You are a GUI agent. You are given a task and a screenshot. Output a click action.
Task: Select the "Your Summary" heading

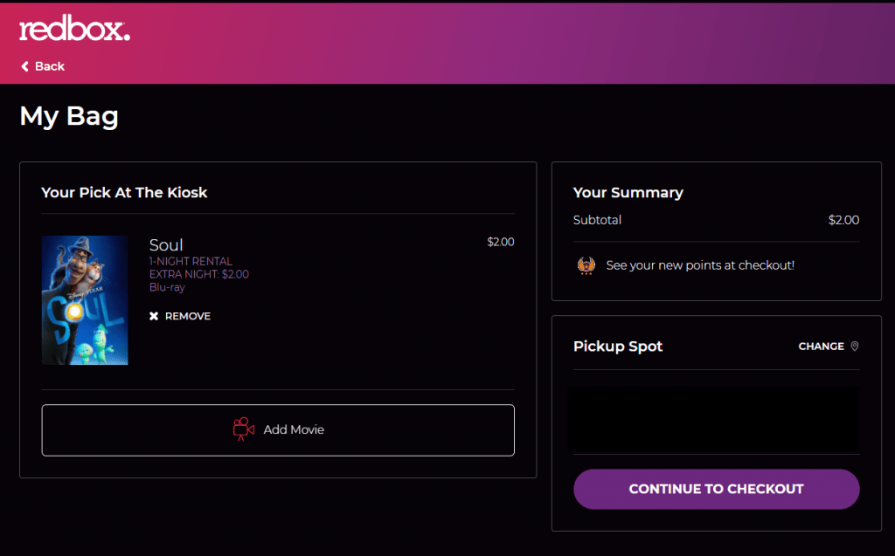point(628,193)
